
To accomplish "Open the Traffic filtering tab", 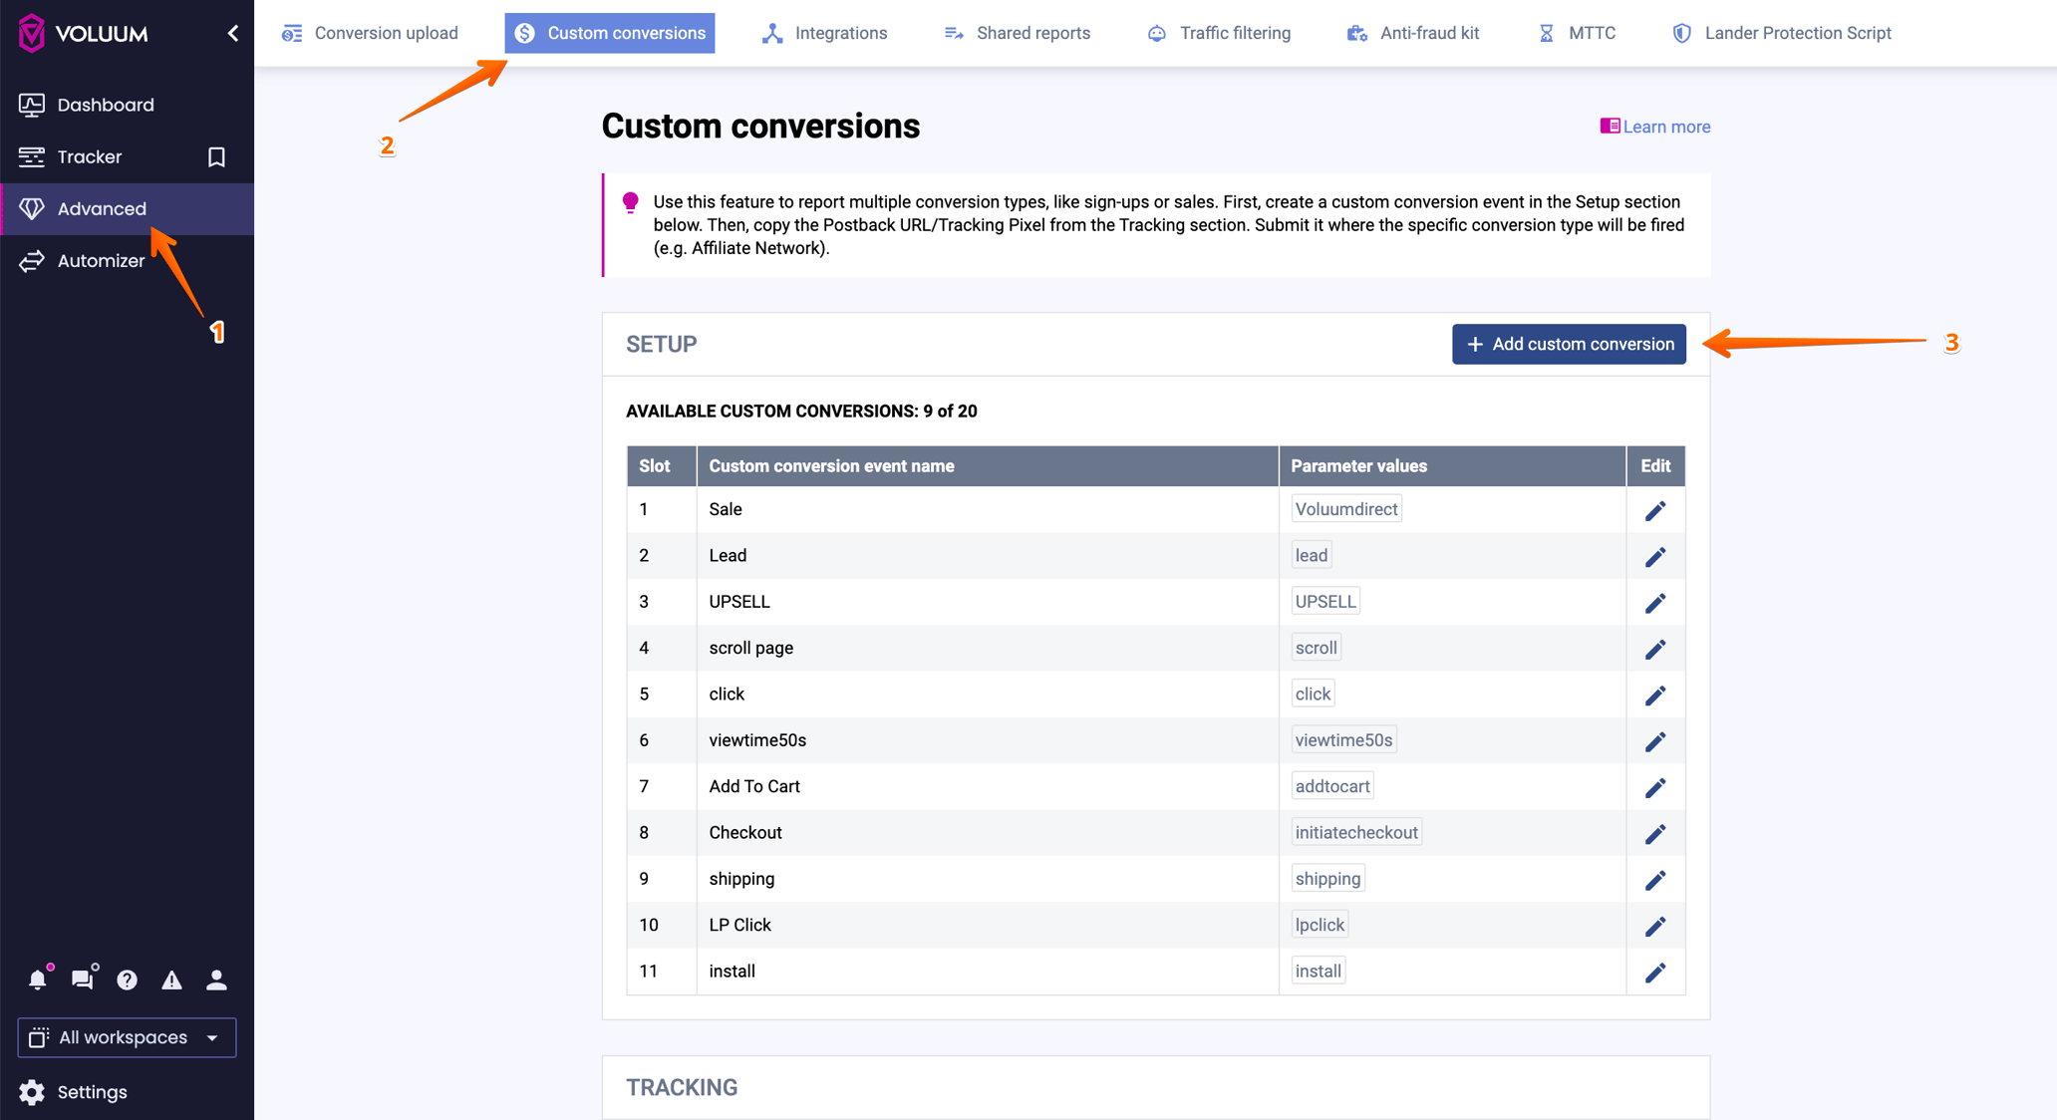I will (x=1234, y=33).
